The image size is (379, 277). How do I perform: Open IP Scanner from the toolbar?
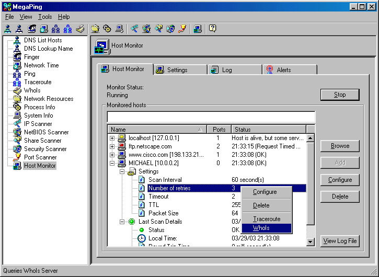coord(134,29)
